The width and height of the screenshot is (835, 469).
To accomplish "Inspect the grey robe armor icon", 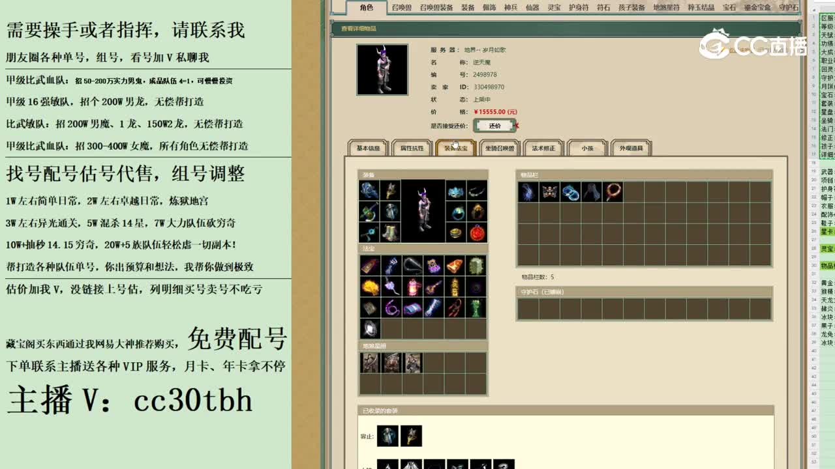I will [x=390, y=212].
